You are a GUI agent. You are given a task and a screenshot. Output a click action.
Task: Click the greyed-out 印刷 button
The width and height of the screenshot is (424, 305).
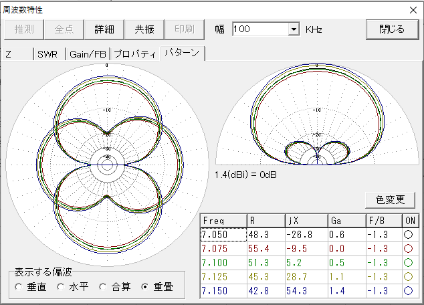(184, 29)
